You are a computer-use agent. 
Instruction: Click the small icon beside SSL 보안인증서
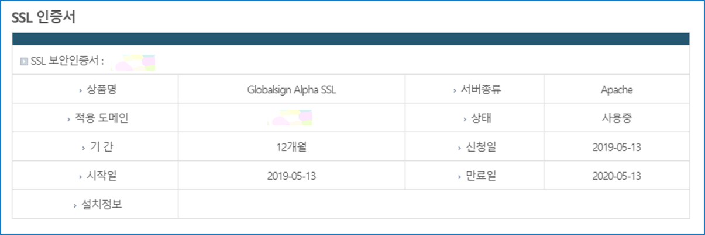tap(24, 61)
